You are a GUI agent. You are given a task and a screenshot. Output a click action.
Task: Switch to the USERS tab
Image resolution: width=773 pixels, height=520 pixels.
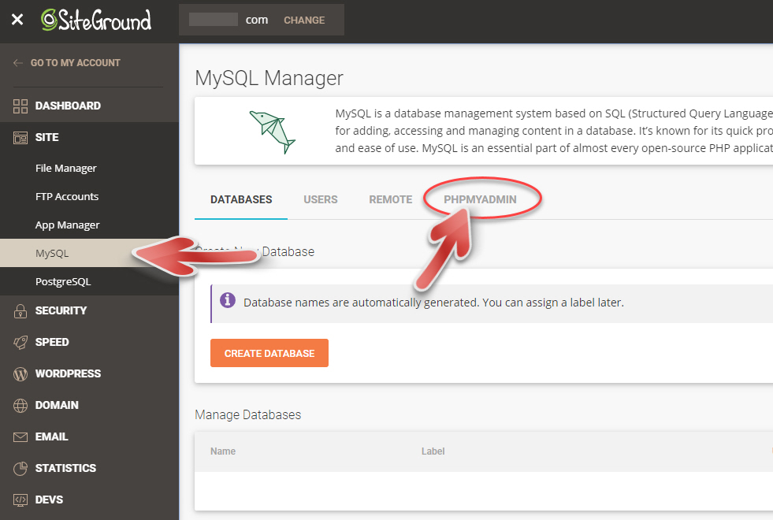[321, 199]
